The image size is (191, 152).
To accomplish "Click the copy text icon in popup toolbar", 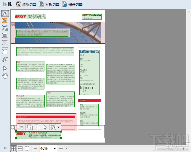I will coord(21,127).
